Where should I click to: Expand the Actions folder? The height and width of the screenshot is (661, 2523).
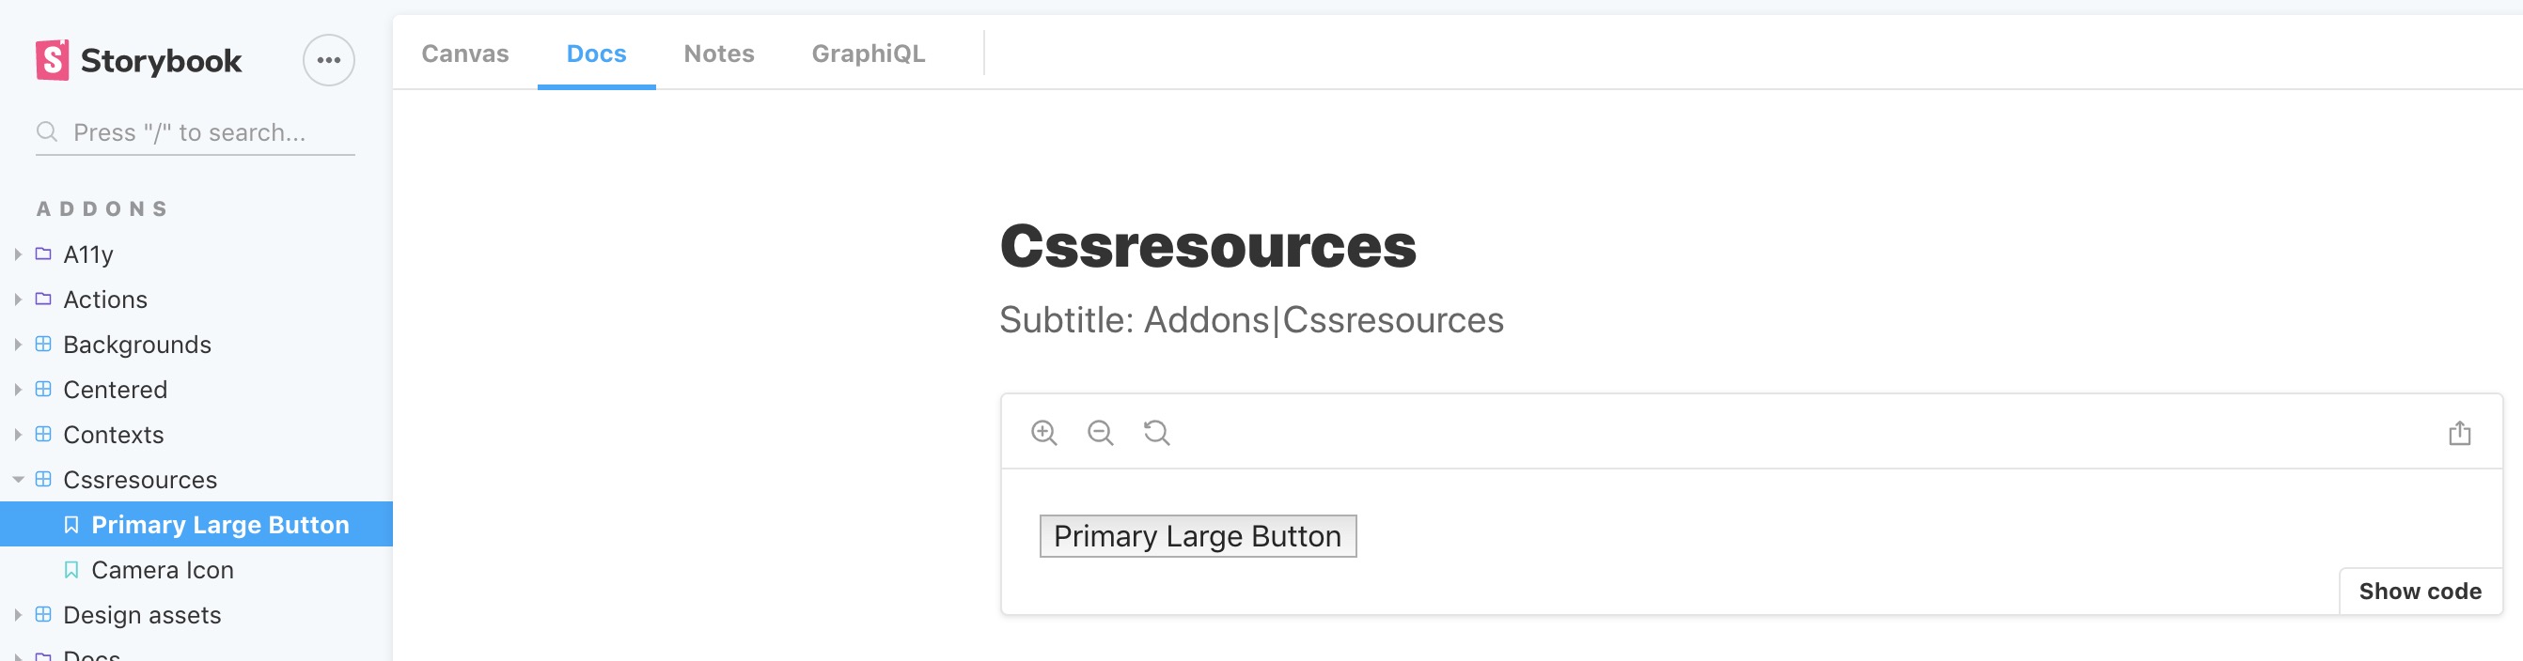pyautogui.click(x=17, y=300)
